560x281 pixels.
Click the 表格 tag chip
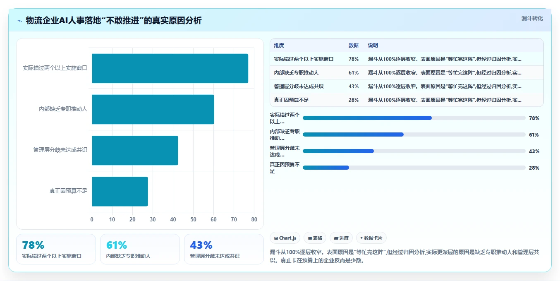pyautogui.click(x=315, y=238)
